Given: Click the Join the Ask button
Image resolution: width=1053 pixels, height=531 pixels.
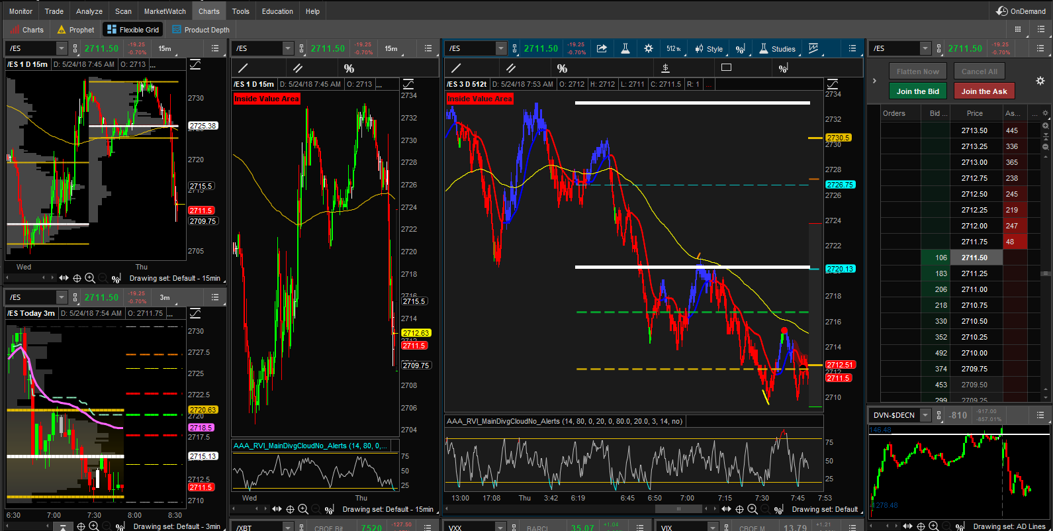Looking at the screenshot, I should pyautogui.click(x=984, y=91).
